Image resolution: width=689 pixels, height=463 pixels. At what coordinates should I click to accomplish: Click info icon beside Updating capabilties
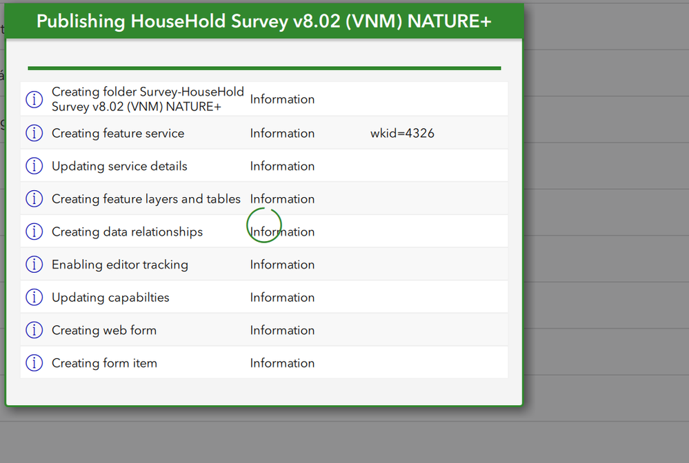(34, 298)
